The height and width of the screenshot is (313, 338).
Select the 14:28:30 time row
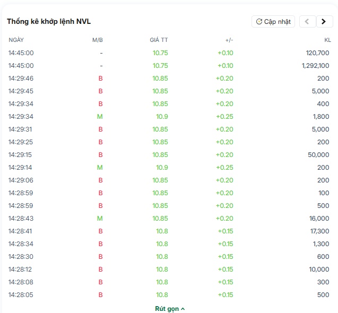pyautogui.click(x=169, y=256)
